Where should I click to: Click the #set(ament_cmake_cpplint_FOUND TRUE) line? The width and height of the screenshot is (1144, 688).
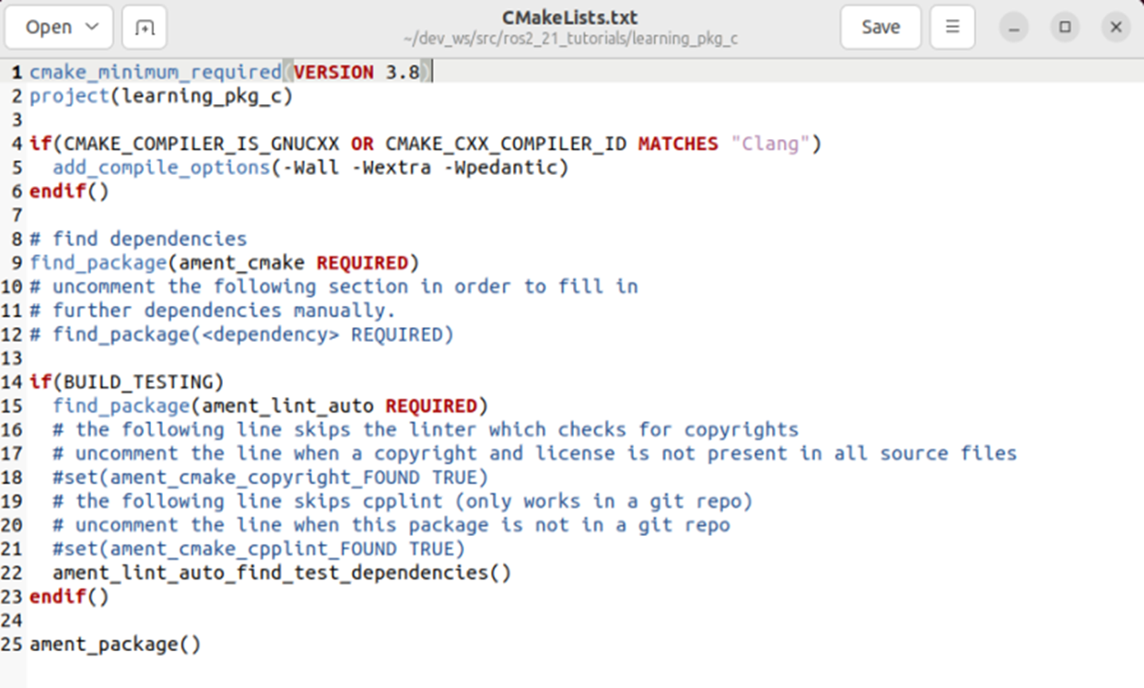(x=259, y=549)
